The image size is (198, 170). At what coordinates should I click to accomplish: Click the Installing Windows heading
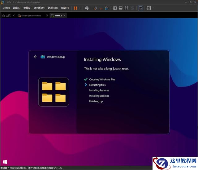click(102, 60)
